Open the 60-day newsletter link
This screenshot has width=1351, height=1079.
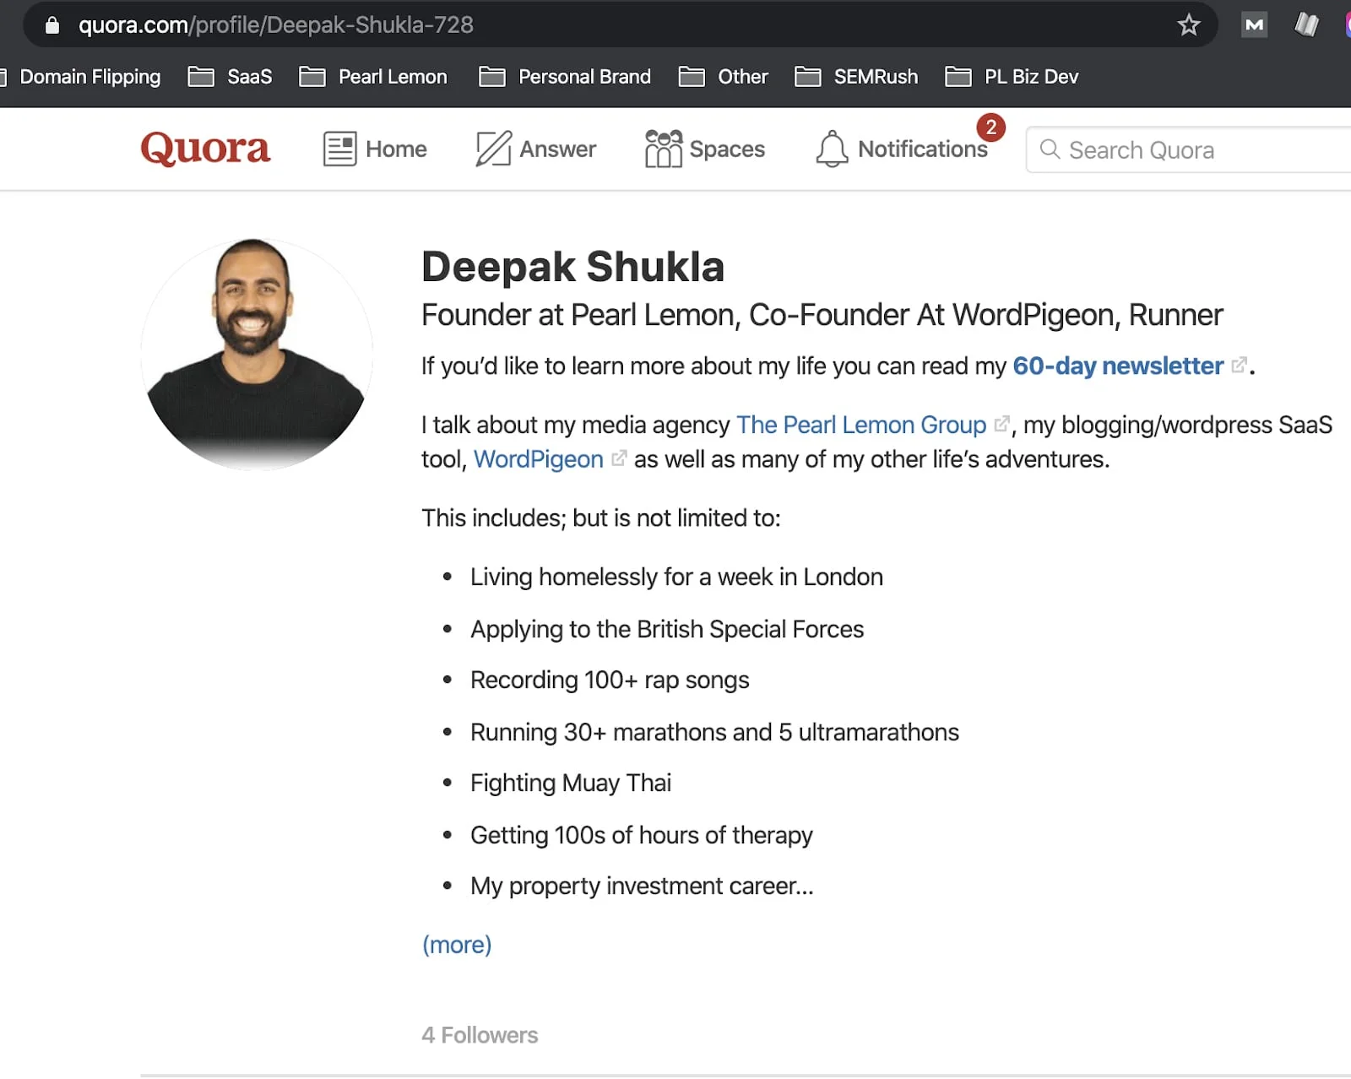pos(1118,366)
